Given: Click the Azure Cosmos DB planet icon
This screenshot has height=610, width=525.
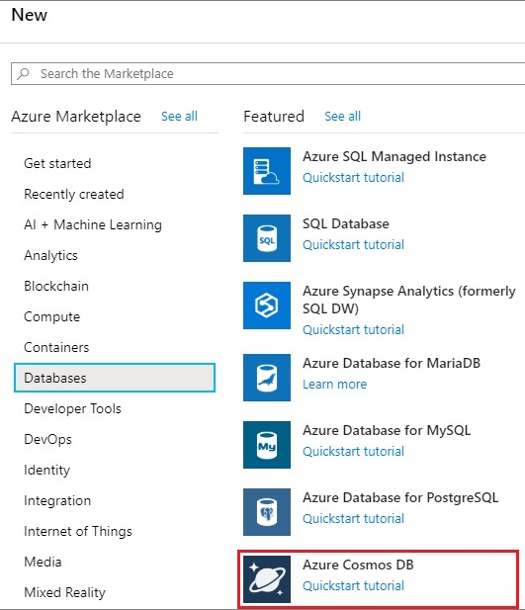Looking at the screenshot, I should pos(267,579).
